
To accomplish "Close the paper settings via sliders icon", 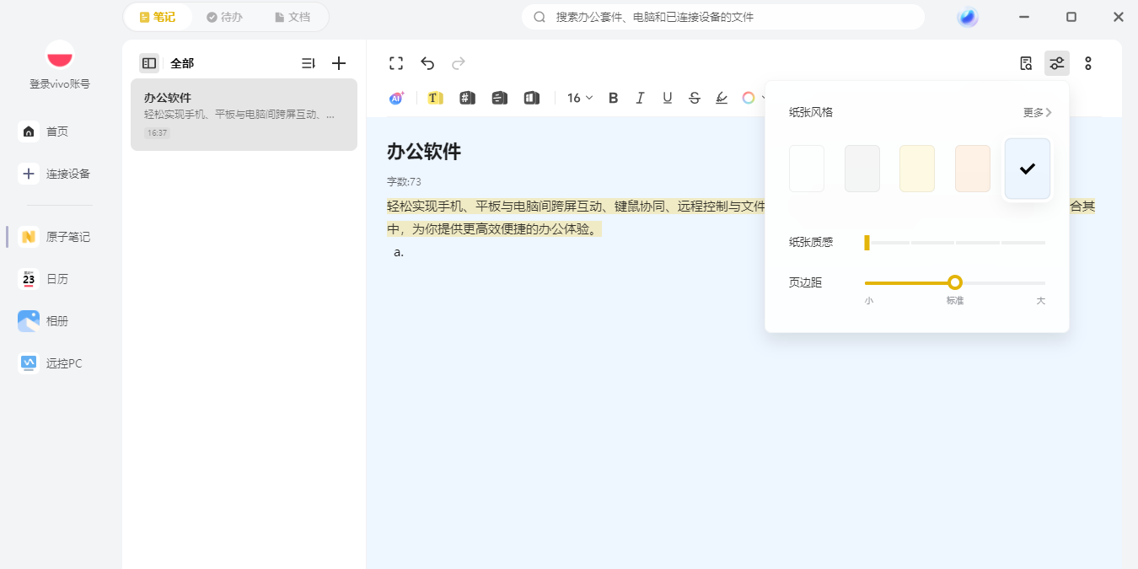I will pos(1057,63).
